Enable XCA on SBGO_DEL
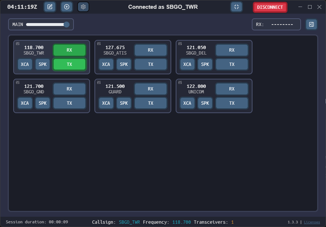The image size is (326, 227). click(187, 64)
